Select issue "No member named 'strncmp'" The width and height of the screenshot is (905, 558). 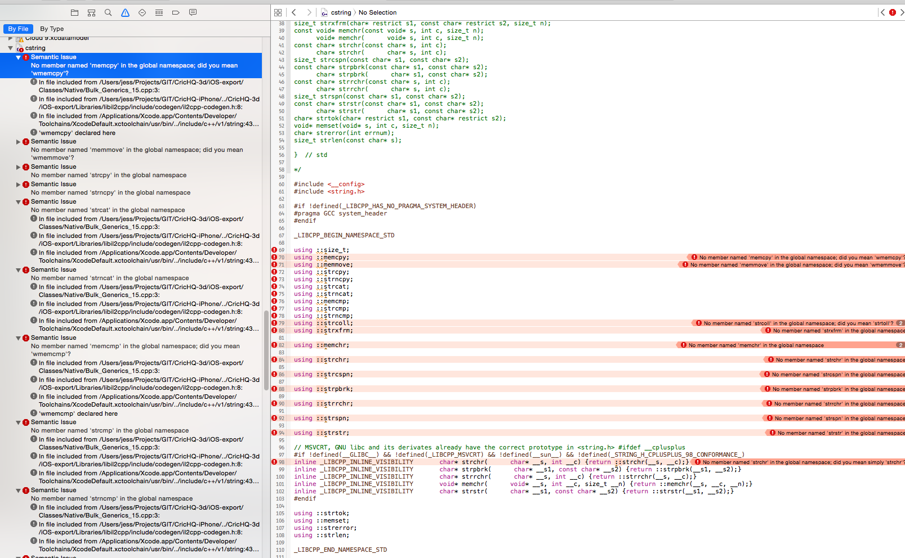click(112, 499)
